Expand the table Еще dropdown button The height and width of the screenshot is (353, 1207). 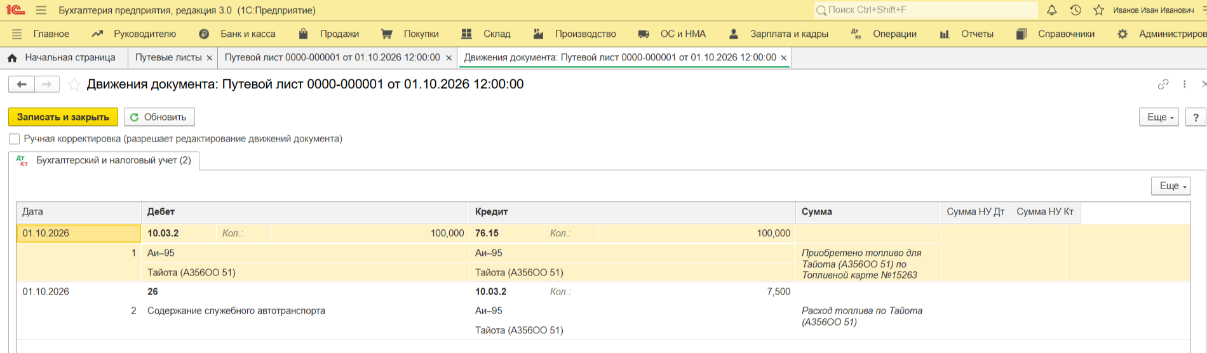click(x=1171, y=186)
